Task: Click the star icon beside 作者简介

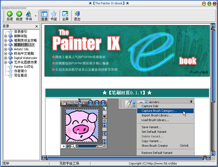Action: 10,71
